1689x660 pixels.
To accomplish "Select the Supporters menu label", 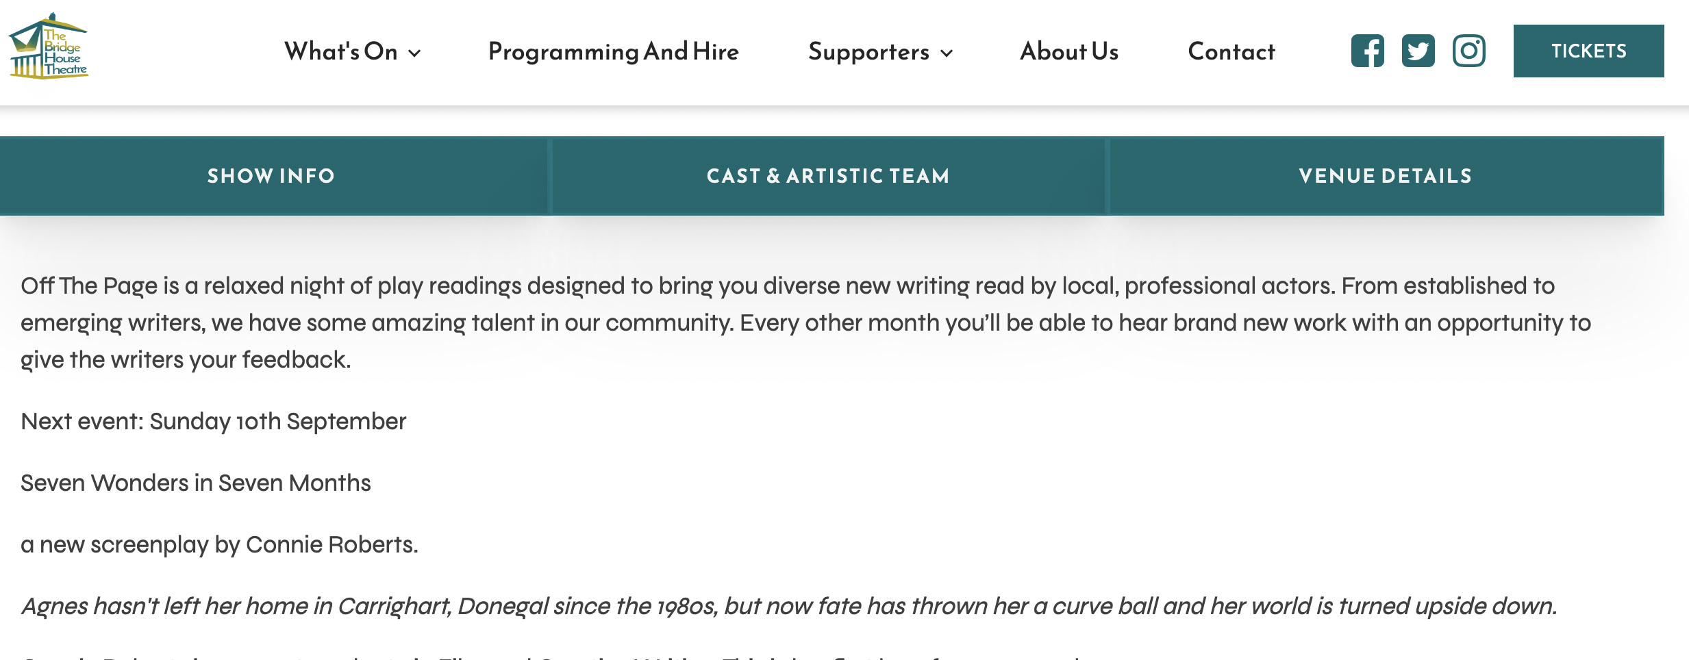I will pos(868,51).
